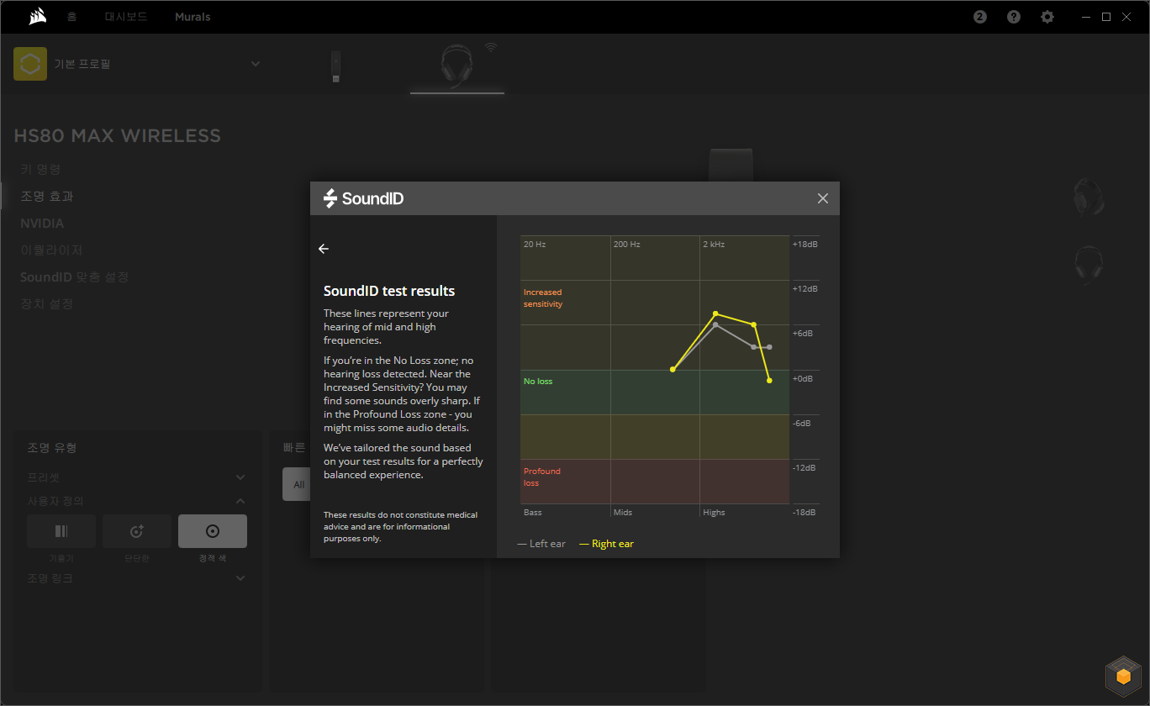1150x706 pixels.
Task: Click the SoundID test results heading
Action: click(x=389, y=291)
